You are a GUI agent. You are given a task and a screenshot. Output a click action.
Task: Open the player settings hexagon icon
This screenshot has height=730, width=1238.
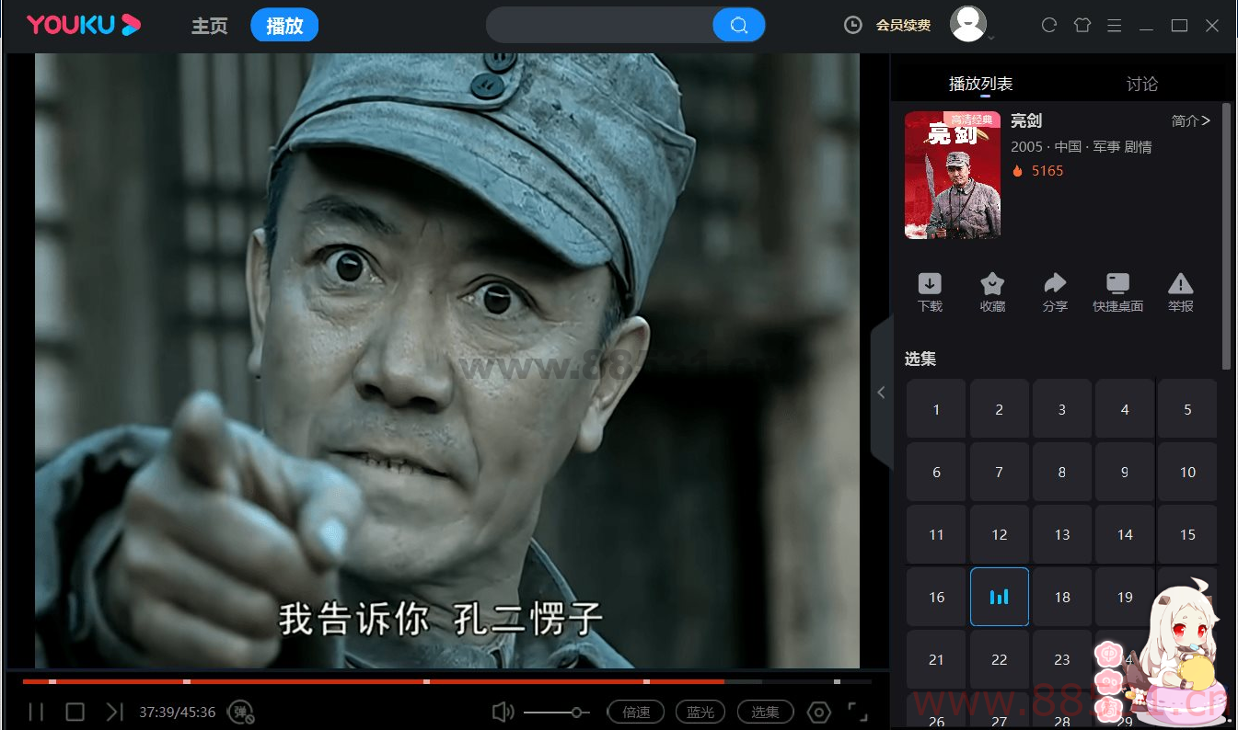(818, 712)
